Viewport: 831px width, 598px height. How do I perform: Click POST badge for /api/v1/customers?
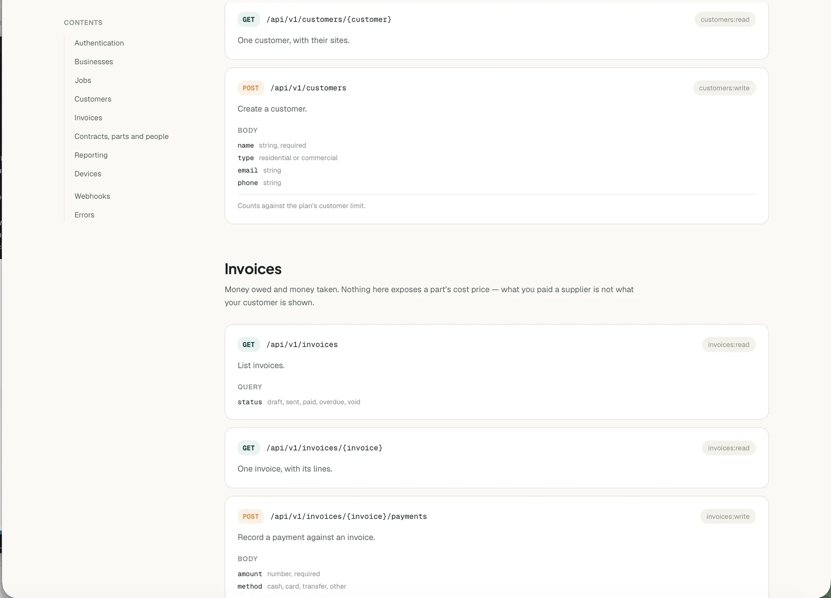tap(251, 88)
